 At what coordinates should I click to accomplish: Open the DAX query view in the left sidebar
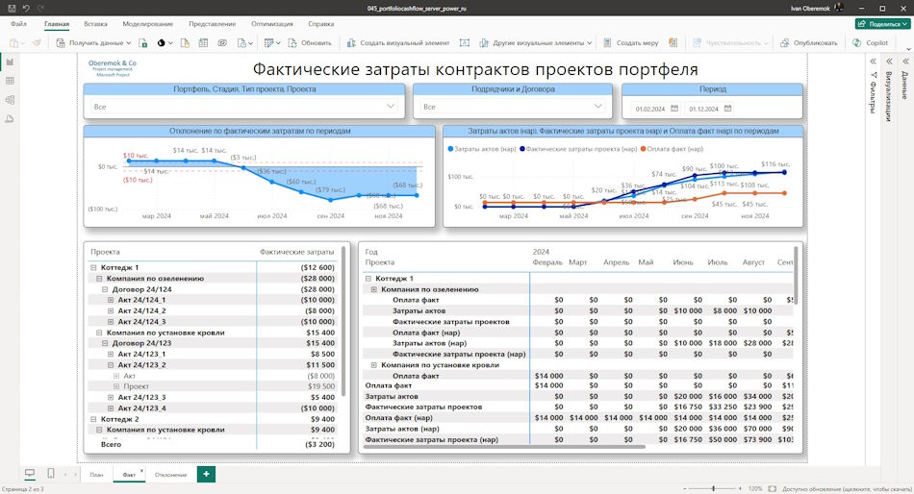(10, 119)
